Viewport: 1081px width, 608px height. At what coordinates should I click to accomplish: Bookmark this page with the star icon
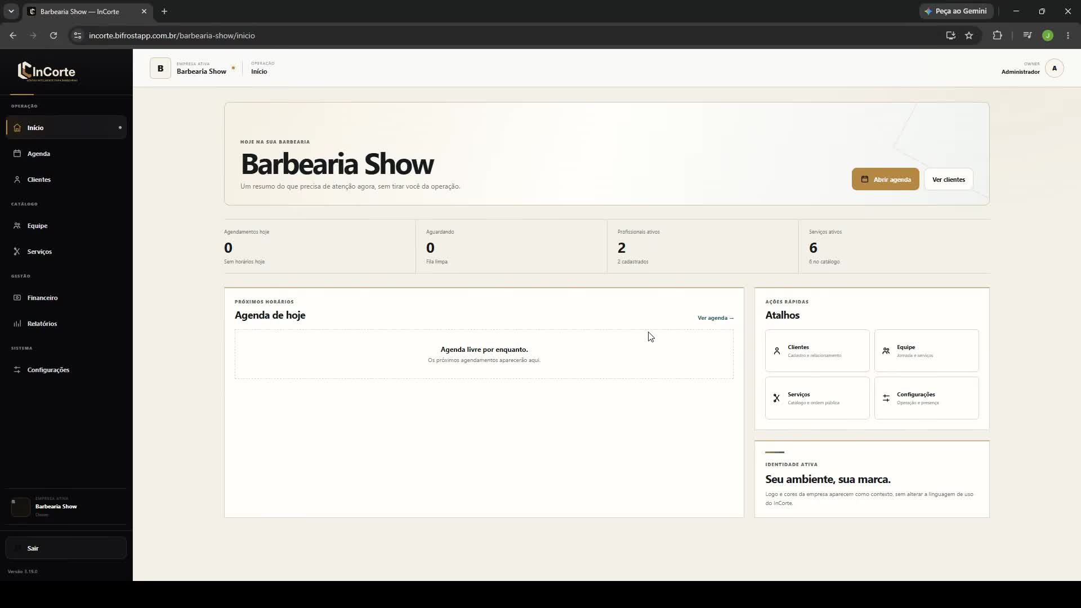(x=969, y=35)
